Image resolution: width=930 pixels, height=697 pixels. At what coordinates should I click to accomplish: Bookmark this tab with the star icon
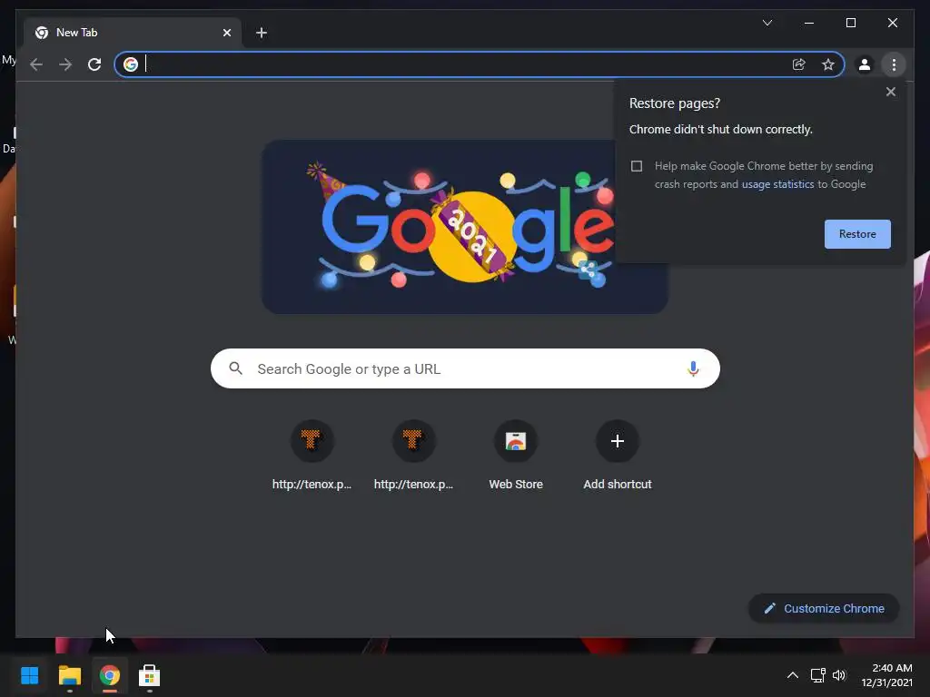[828, 64]
